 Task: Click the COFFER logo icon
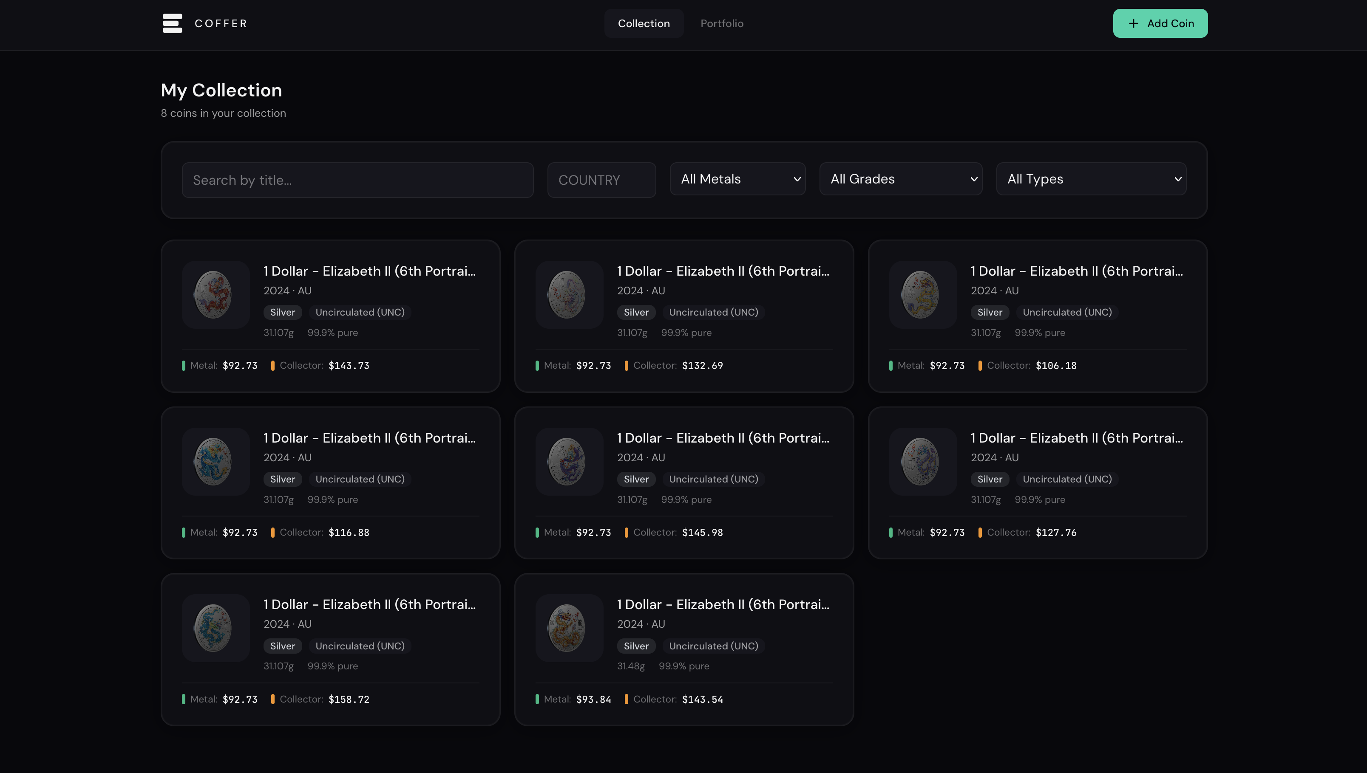(x=172, y=23)
